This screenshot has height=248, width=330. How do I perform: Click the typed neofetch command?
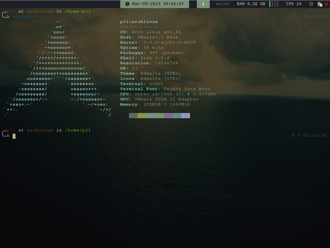click(x=24, y=16)
